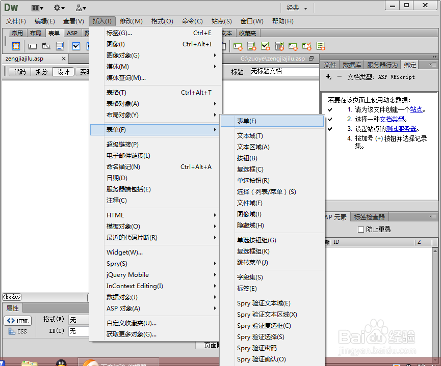441x366 pixels.
Task: Open the Bindings panel options menu
Action: click(x=432, y=65)
